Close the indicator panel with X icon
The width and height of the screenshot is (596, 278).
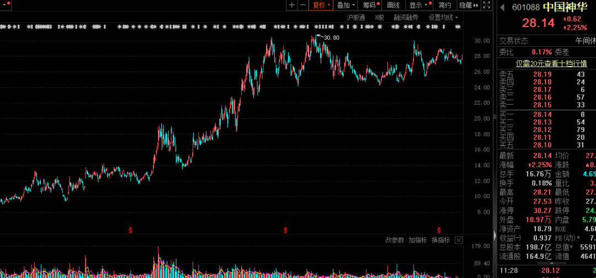point(457,240)
